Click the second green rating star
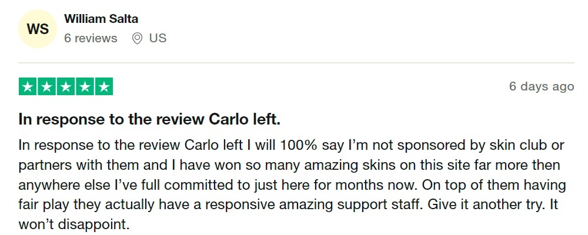 pos(47,86)
